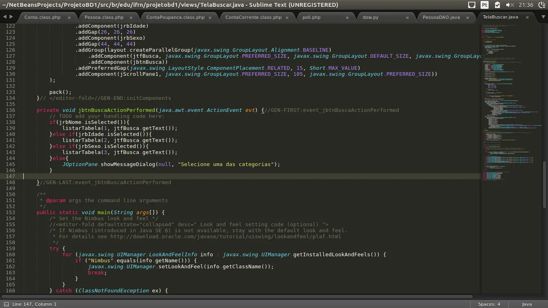548x308 pixels.
Task: Close the PessoaDAO.java tab
Action: [x=468, y=18]
